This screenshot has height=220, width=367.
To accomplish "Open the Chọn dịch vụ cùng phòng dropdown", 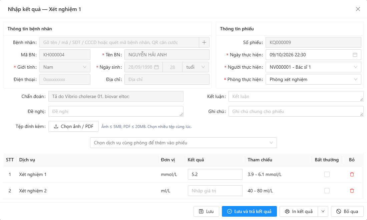I will coord(183,143).
